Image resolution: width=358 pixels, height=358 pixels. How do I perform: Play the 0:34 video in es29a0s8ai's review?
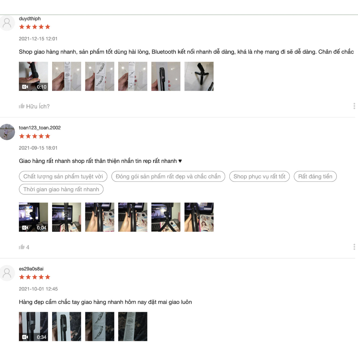pos(33,327)
